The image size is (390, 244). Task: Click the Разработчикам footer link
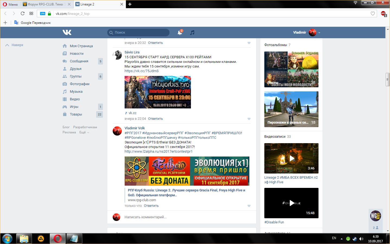(85, 127)
